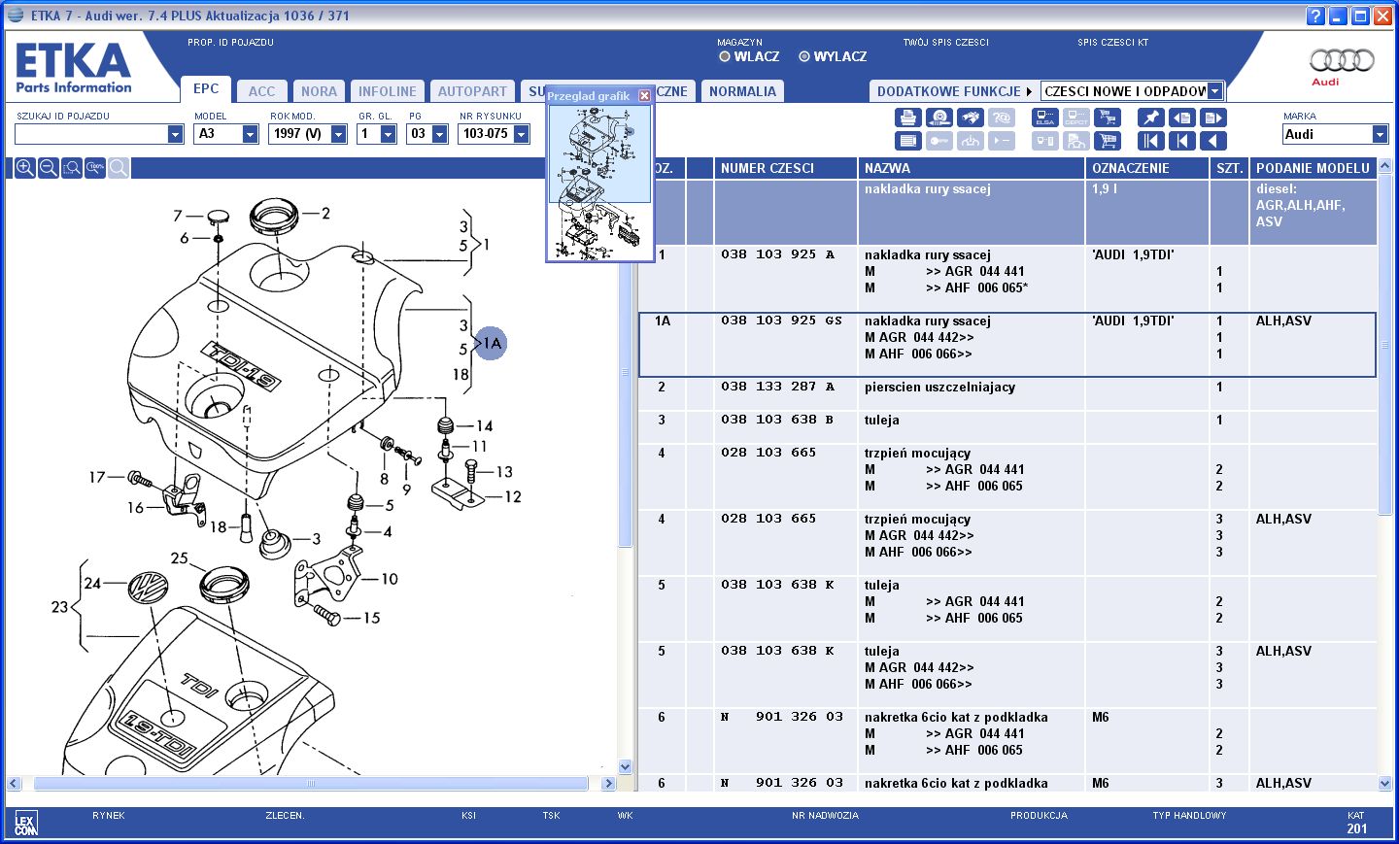Expand the DODATKOWE FUNKCJE menu
The height and width of the screenshot is (844, 1399).
click(x=954, y=91)
